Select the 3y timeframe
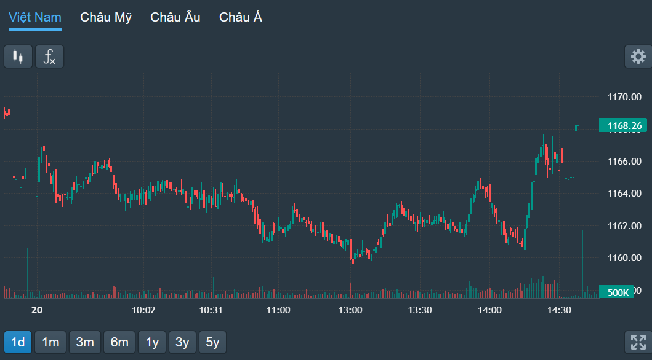Screen dimensions: 652x360 pos(182,342)
